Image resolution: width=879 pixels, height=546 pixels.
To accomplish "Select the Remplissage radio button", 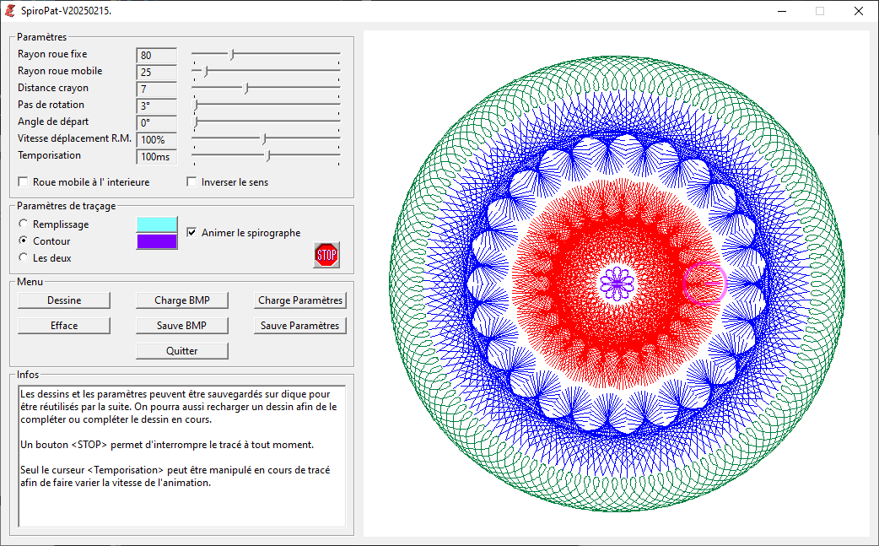I will [24, 224].
